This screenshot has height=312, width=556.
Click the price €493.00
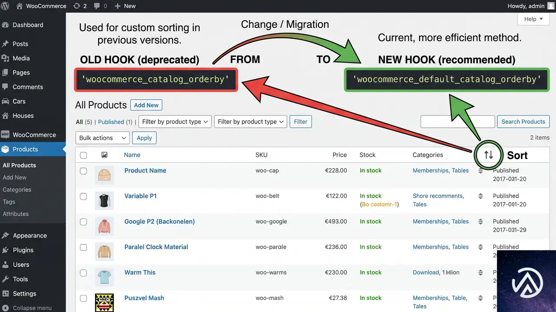336,221
